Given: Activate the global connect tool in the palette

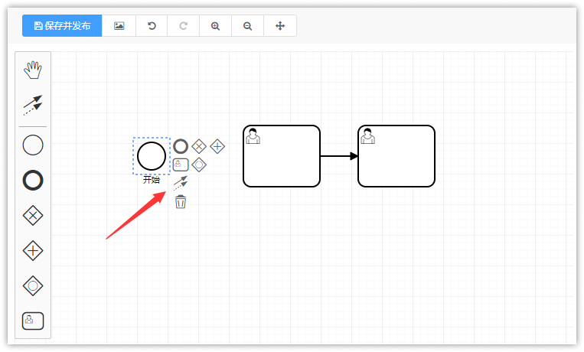Looking at the screenshot, I should coord(33,105).
